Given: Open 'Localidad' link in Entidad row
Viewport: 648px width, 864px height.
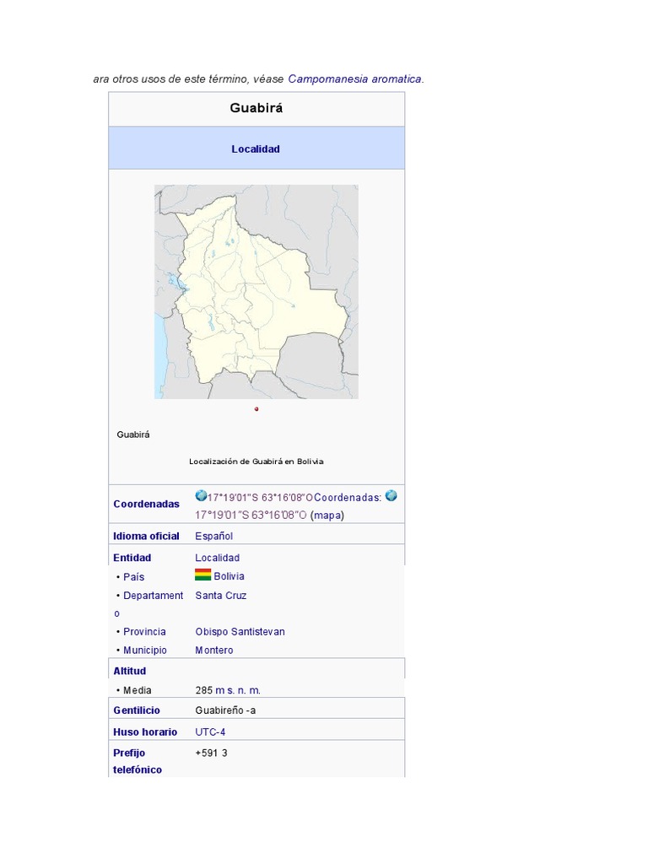Looking at the screenshot, I should click(217, 558).
